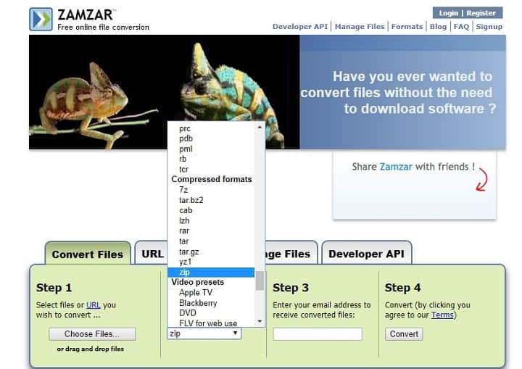This screenshot has width=522, height=369.
Task: Open the Login link
Action: [x=449, y=13]
